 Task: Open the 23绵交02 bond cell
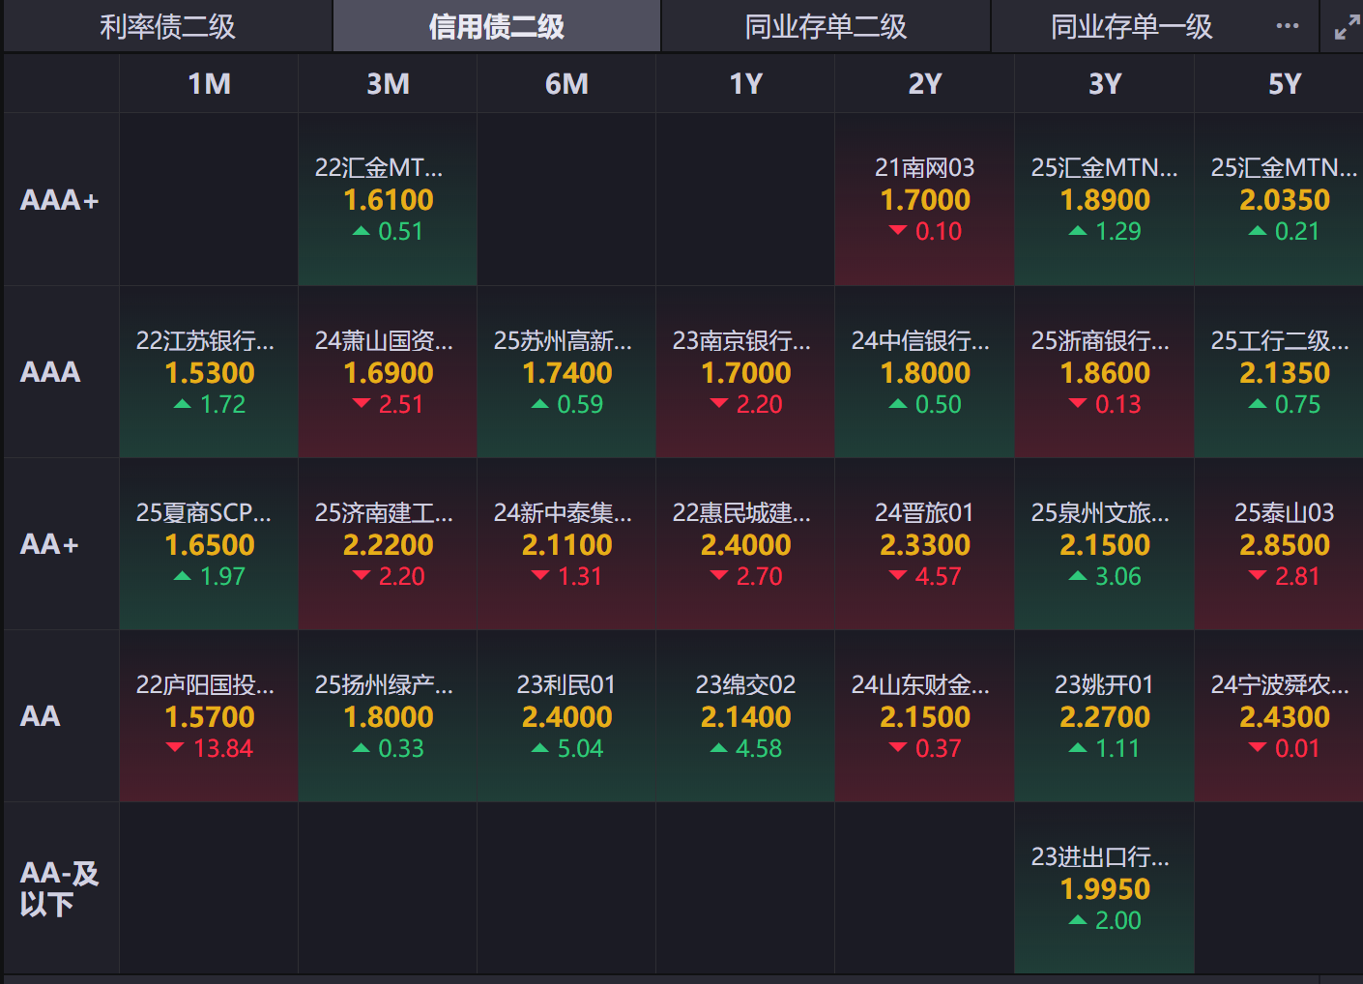745,716
